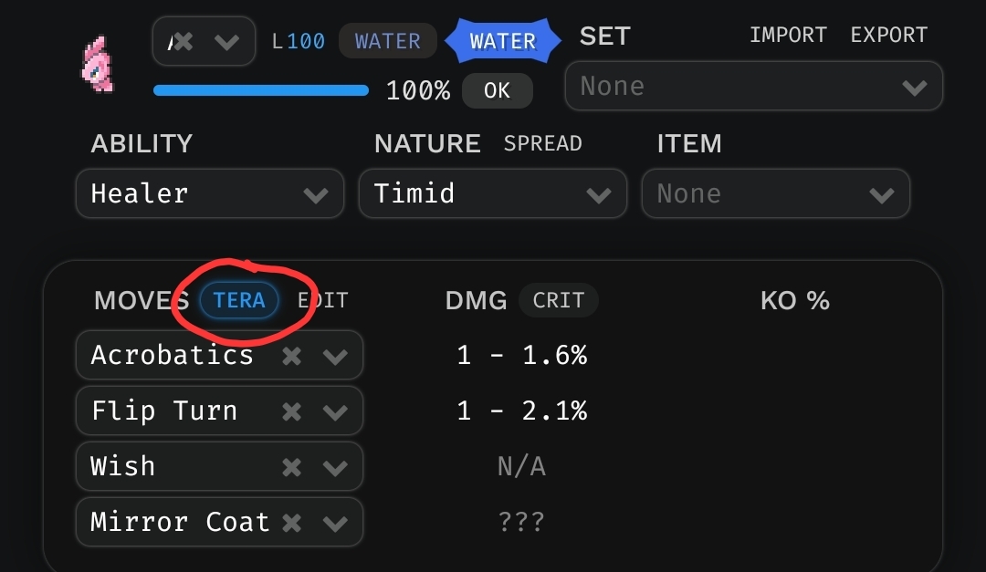Click the gray Water type badge
Screen dimensions: 986x572
pos(388,41)
